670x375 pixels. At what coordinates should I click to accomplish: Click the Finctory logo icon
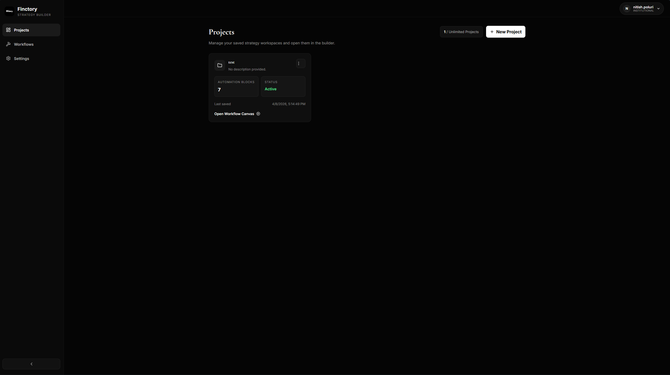click(9, 11)
